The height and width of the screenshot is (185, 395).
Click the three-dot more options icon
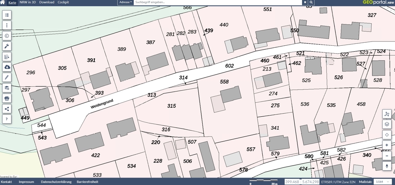(x=7, y=25)
